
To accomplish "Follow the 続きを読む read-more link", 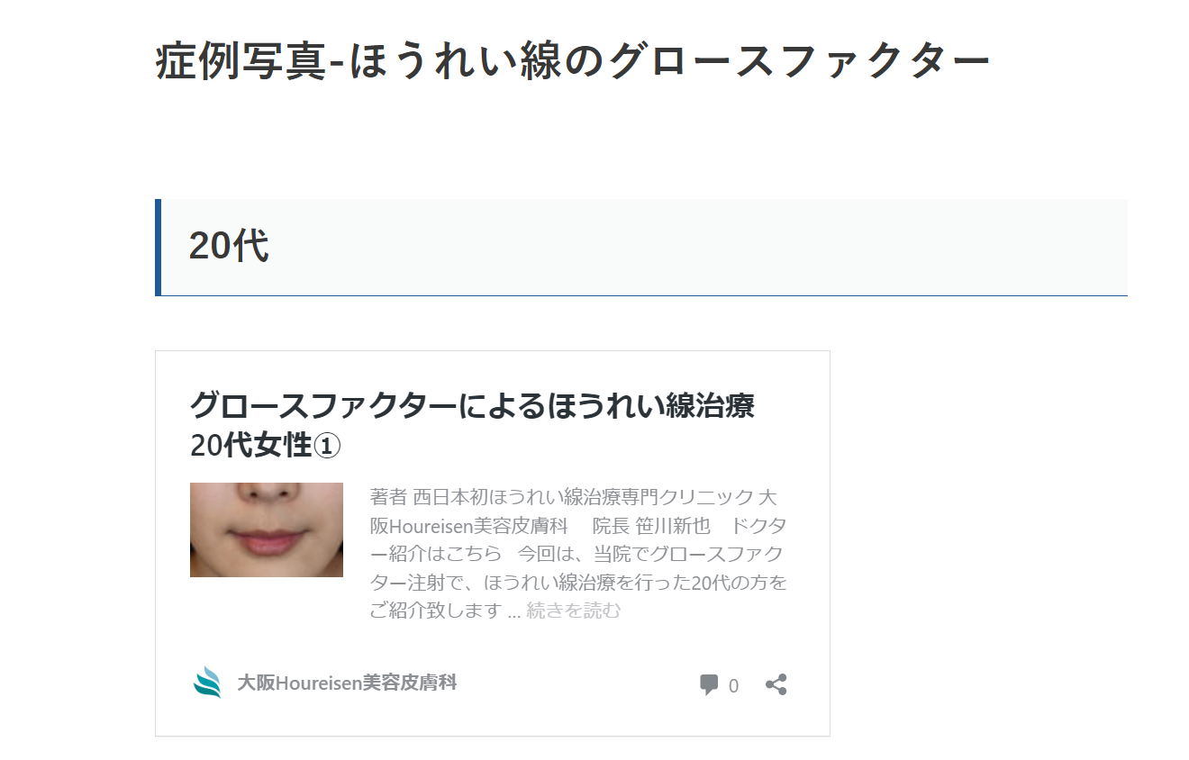I will point(573,611).
